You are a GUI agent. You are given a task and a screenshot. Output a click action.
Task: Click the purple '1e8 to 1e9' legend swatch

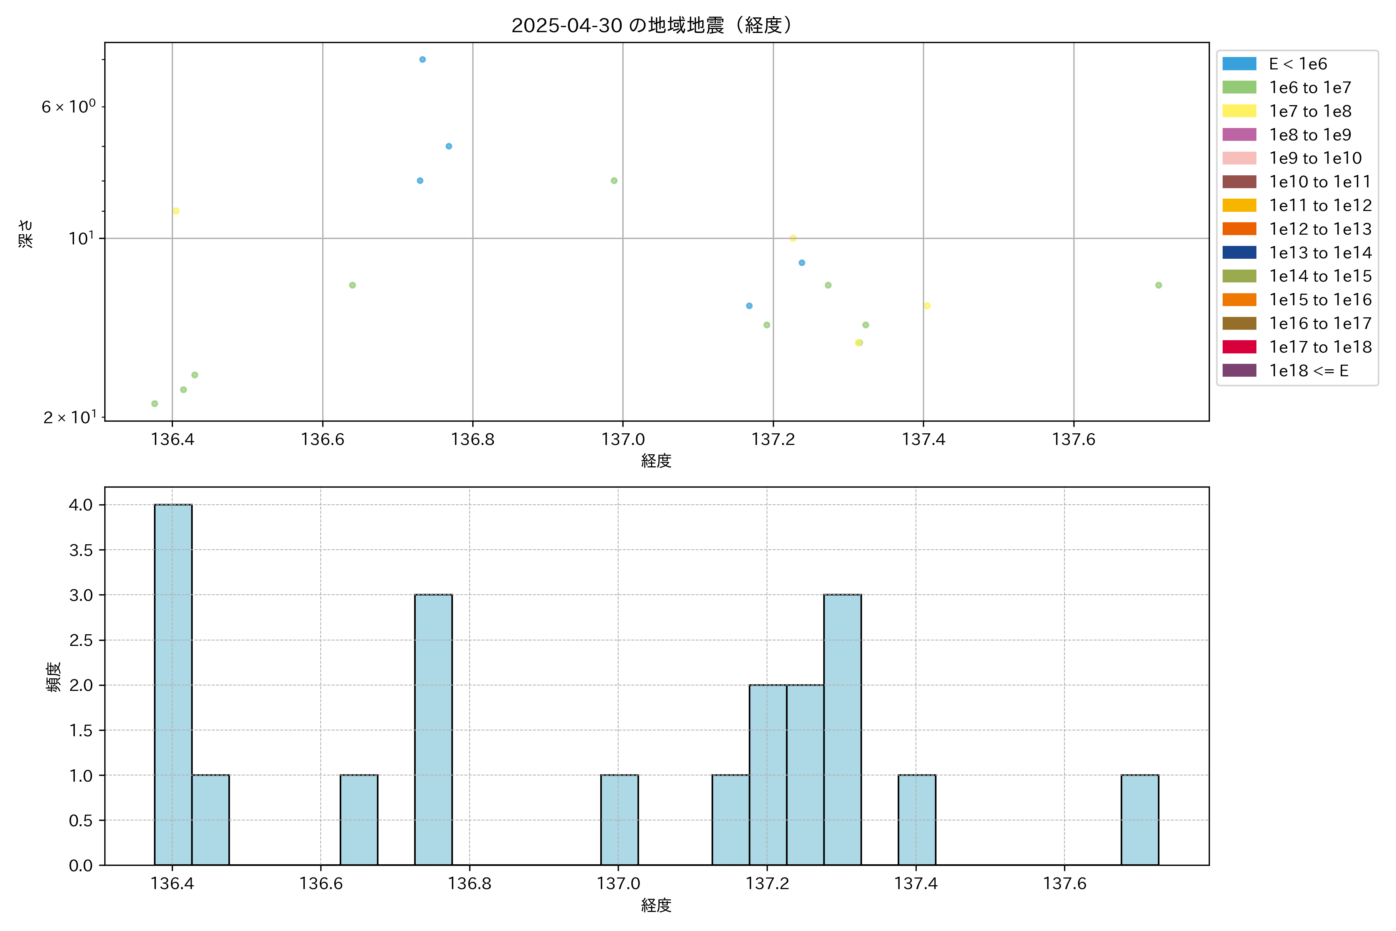coord(1239,135)
